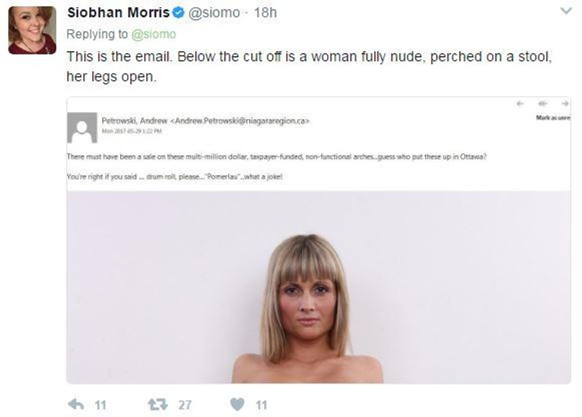Click the blue verified badge
582x417 pixels.
click(179, 12)
